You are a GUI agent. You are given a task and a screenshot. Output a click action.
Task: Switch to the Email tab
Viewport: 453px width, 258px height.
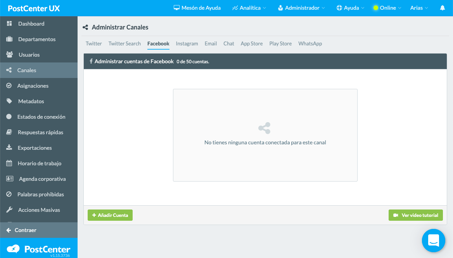tap(211, 43)
